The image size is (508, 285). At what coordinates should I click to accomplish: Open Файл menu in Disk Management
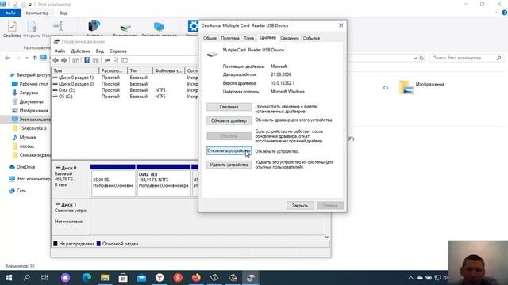(x=60, y=51)
